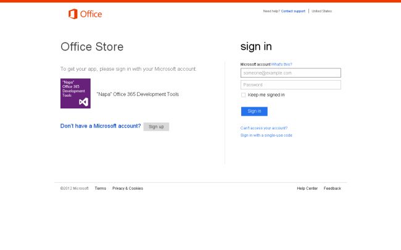
Task: Click the "Don't have a Microsoft account?" text
Action: point(101,126)
